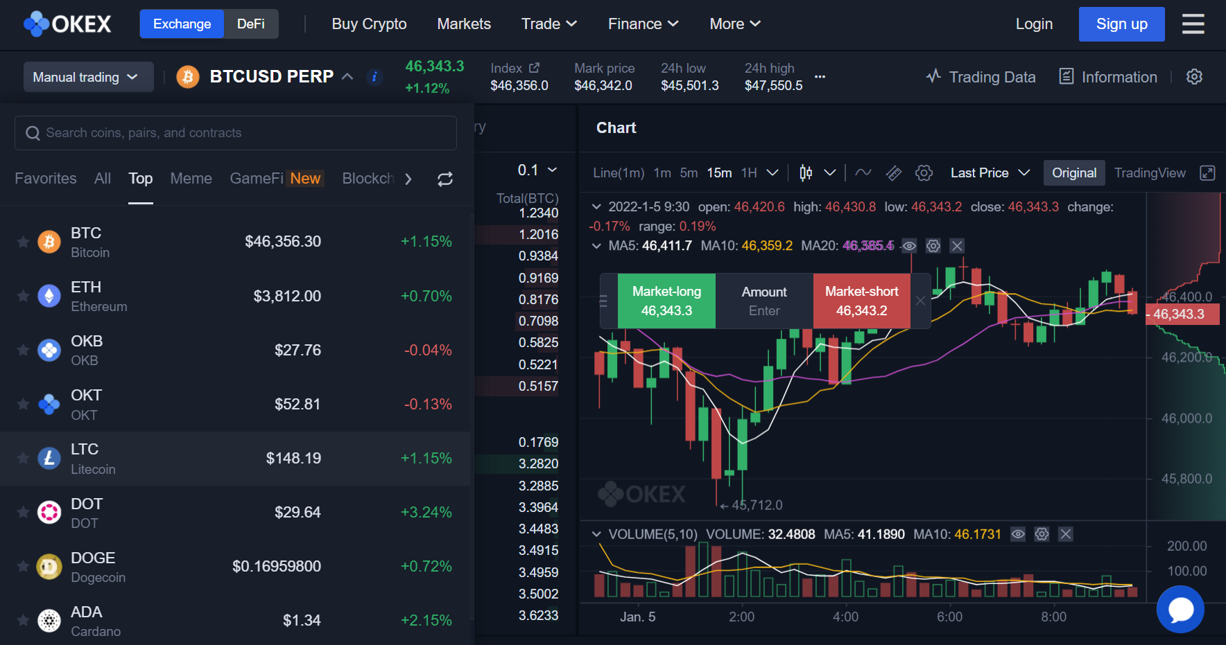1226x645 pixels.
Task: Favorite OKT with star icon
Action: coord(23,404)
